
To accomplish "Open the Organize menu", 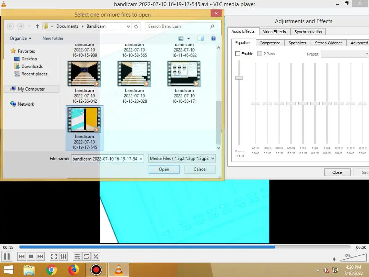I will (x=21, y=38).
